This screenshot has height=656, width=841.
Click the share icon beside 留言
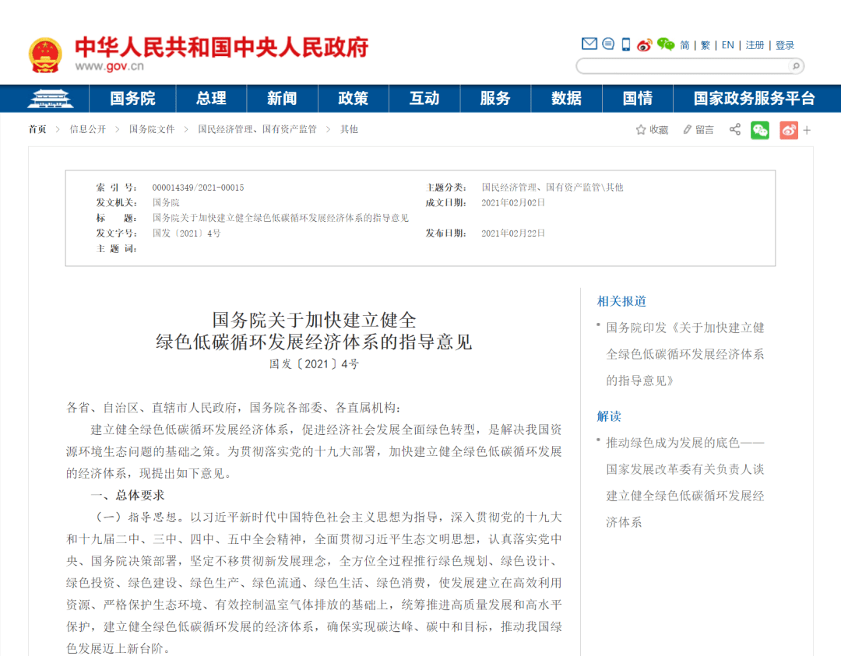tap(734, 130)
